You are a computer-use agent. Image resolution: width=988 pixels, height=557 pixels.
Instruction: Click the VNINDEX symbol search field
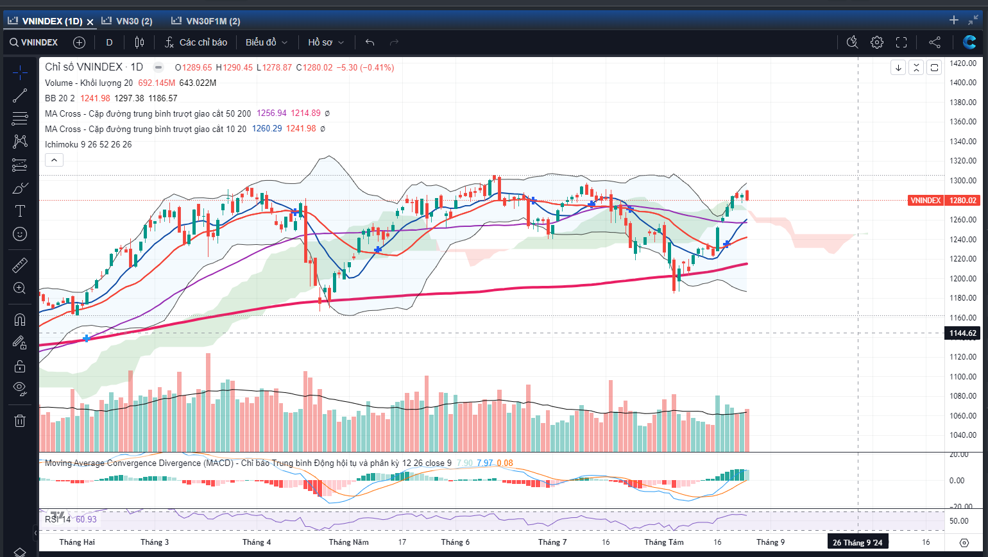(34, 42)
